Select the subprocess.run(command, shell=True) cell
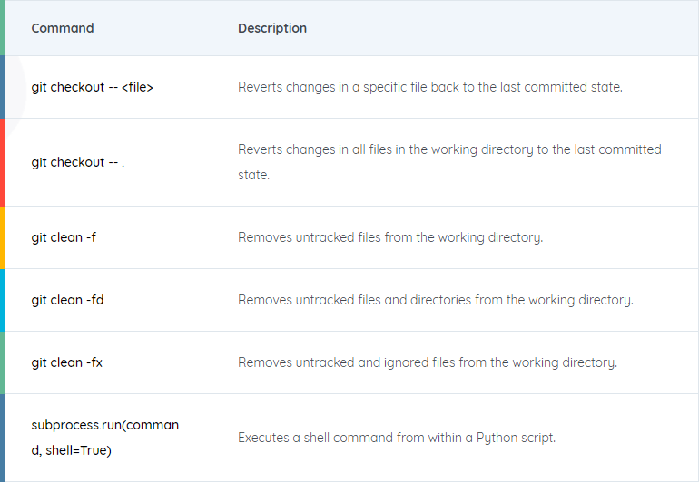Image resolution: width=699 pixels, height=482 pixels. pos(105,438)
